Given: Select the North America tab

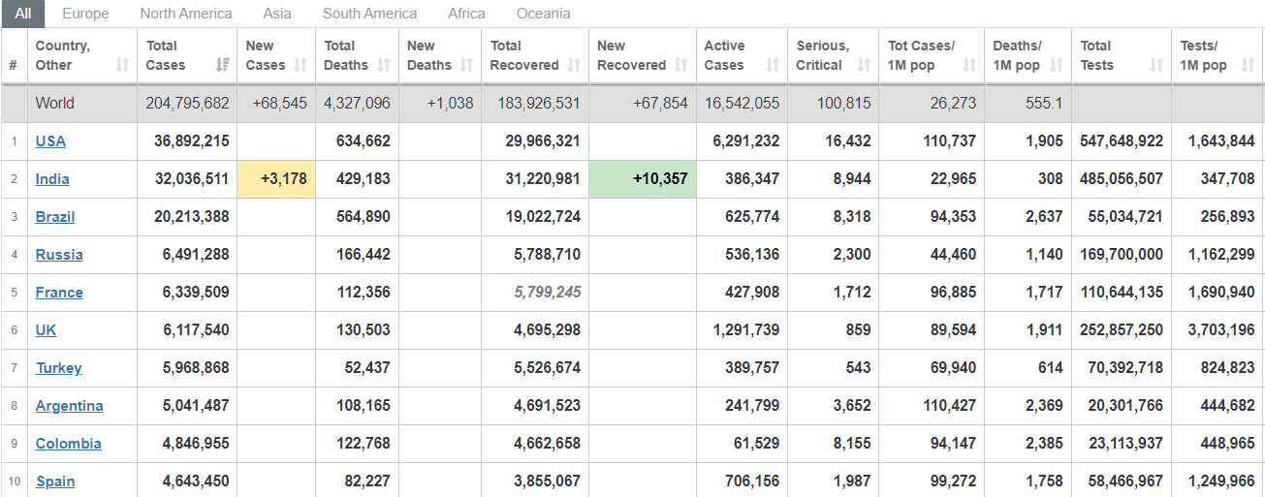Looking at the screenshot, I should [x=186, y=14].
